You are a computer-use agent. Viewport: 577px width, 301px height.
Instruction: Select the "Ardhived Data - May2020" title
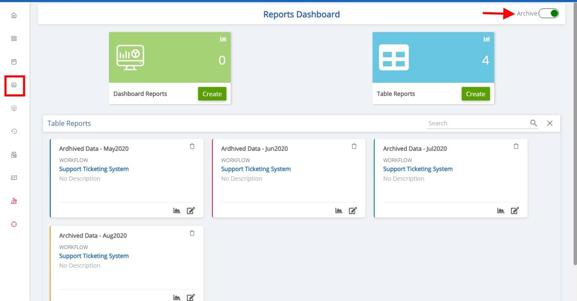(x=94, y=149)
